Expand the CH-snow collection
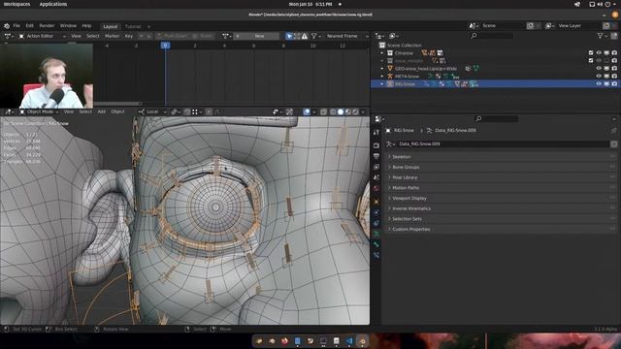This screenshot has height=349, width=621. click(382, 53)
